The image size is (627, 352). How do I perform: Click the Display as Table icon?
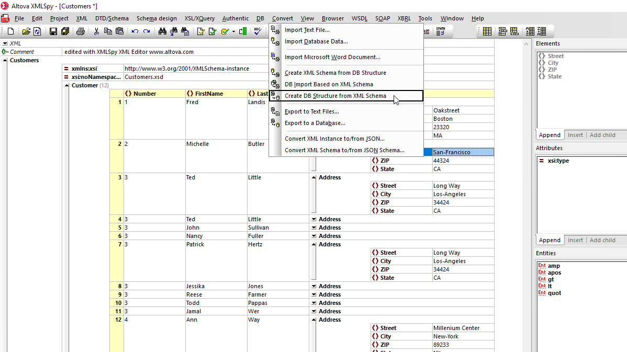487,31
